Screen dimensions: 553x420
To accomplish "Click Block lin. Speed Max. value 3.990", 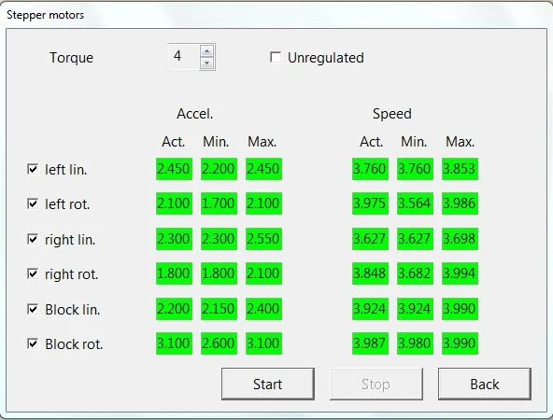I will [460, 309].
